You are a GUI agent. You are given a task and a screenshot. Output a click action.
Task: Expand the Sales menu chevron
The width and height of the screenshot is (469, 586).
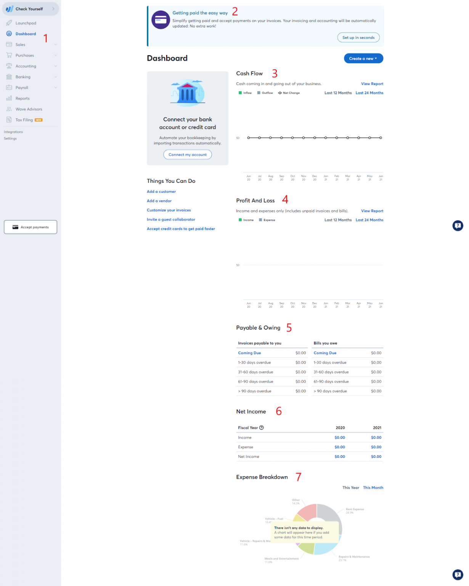tap(56, 44)
